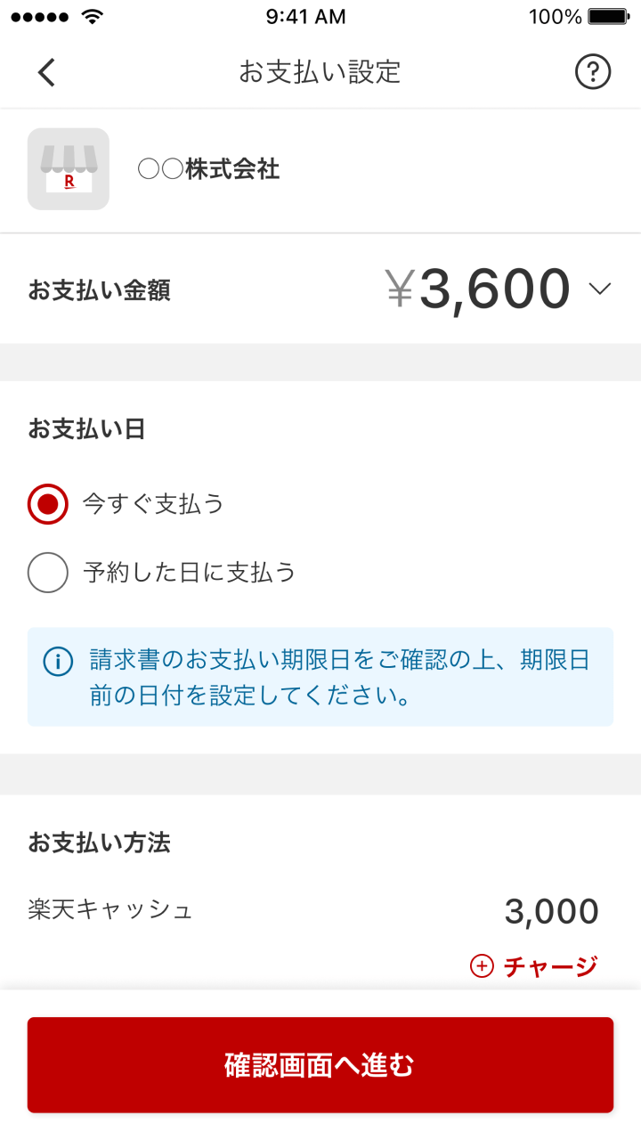Screen dimensions: 641x1140
Task: Tap the blue 請求書 notice text
Action: 338,678
